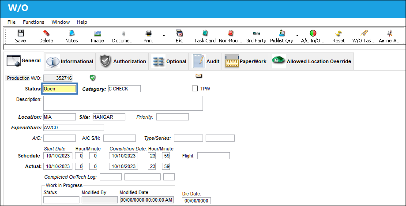Click the Schedule completion minute field 59
The width and height of the screenshot is (406, 206).
tap(166, 156)
